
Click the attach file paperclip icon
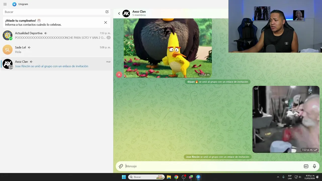tap(121, 166)
